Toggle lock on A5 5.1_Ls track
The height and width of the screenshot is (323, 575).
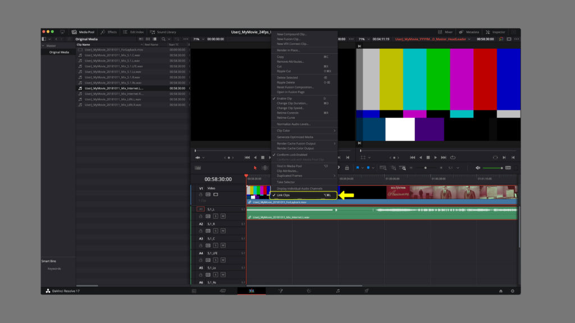[200, 275]
